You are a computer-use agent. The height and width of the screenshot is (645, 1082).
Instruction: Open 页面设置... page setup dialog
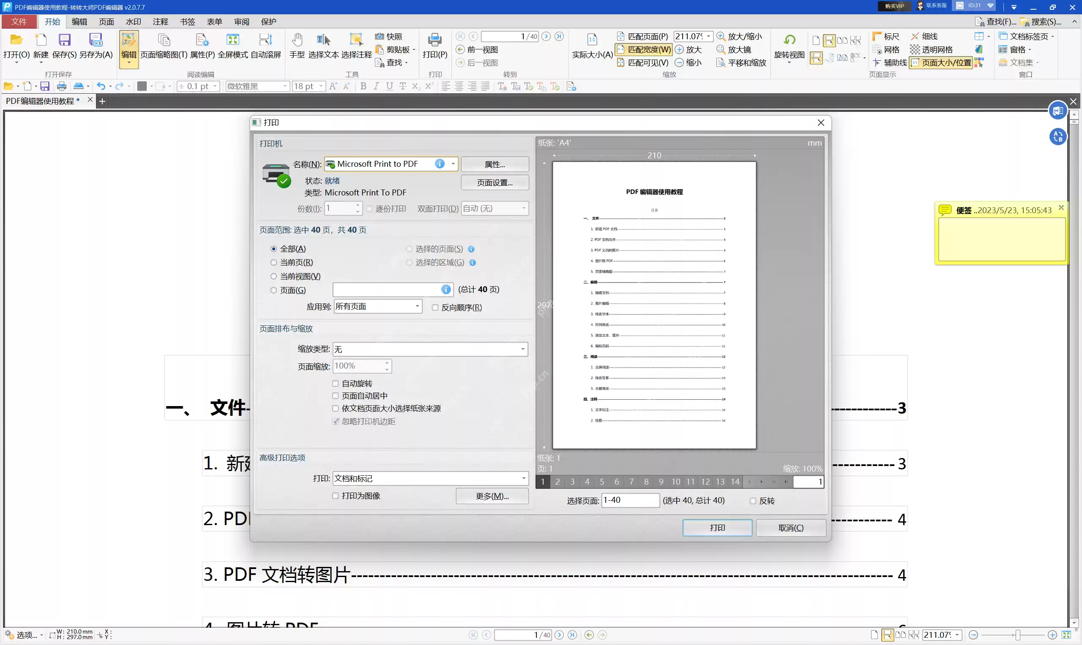(495, 182)
